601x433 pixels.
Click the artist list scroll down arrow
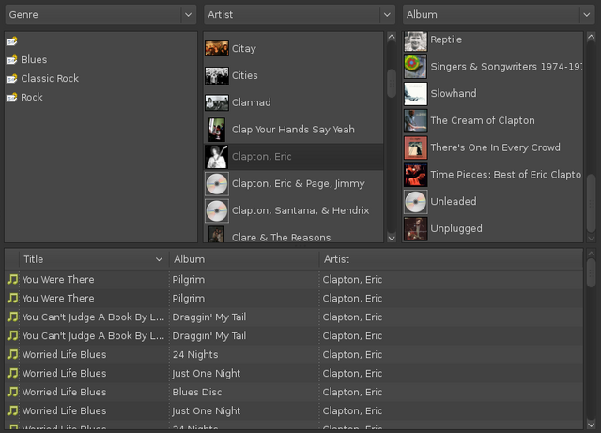392,238
